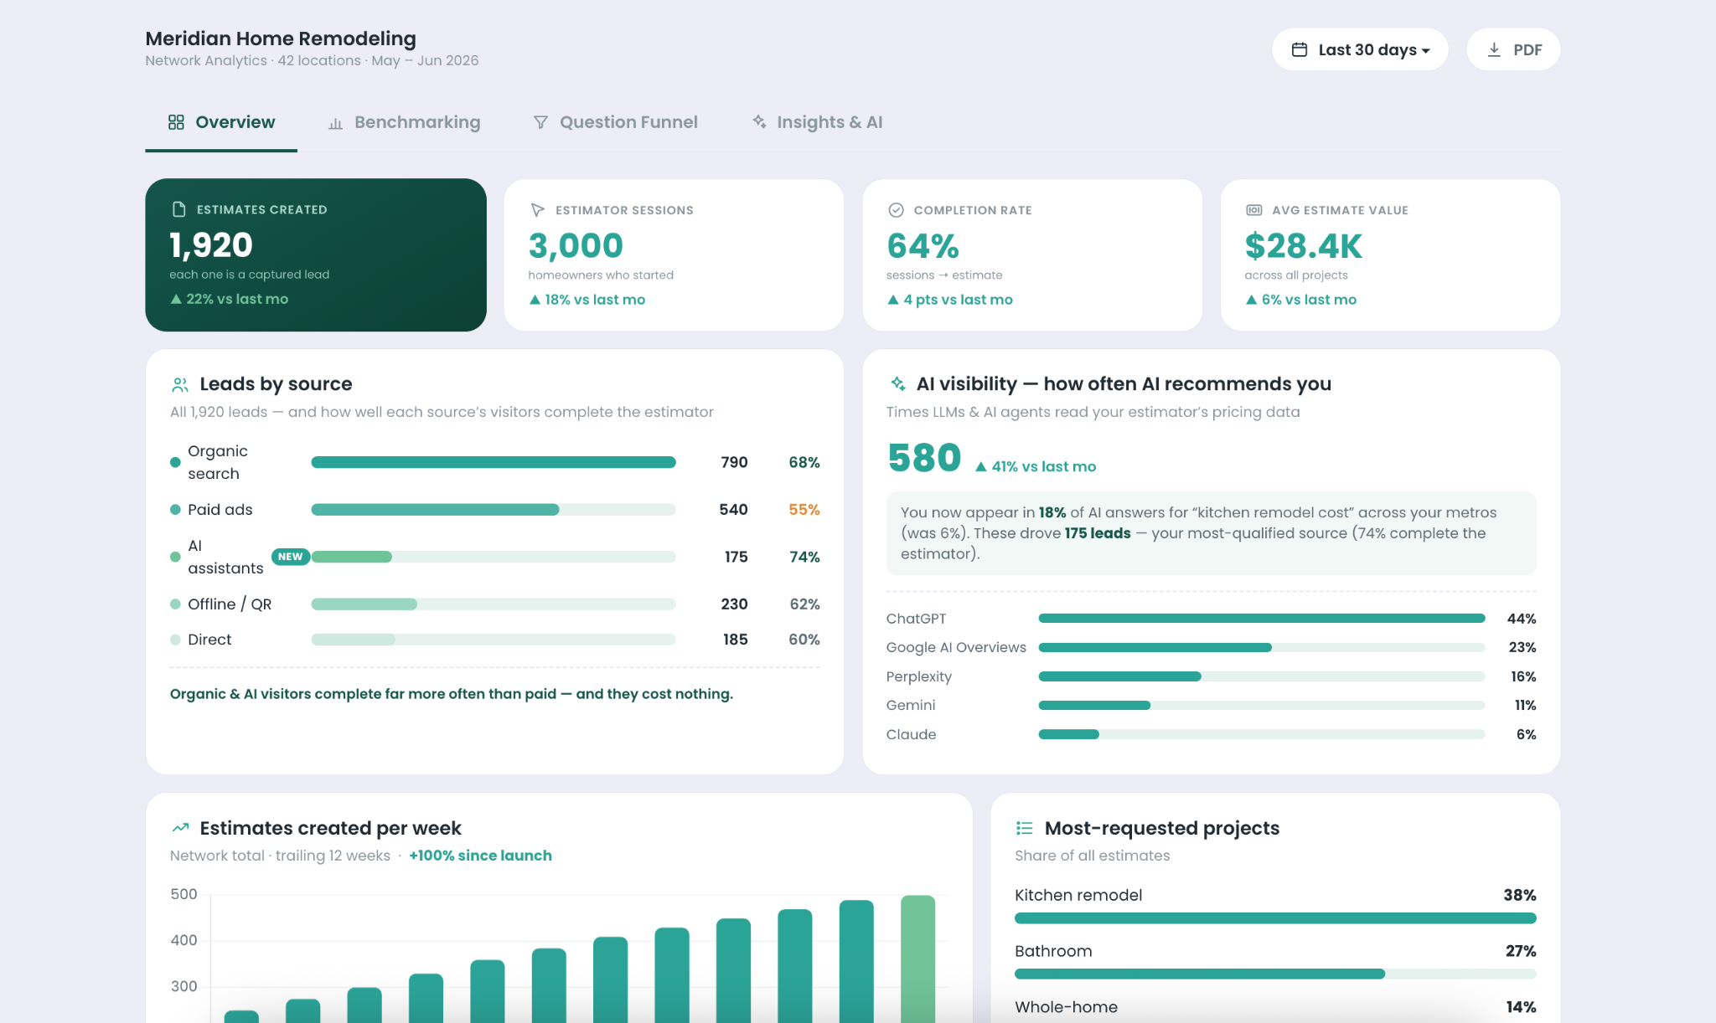Image resolution: width=1716 pixels, height=1023 pixels.
Task: Click the Whole-home project label
Action: (1066, 1007)
